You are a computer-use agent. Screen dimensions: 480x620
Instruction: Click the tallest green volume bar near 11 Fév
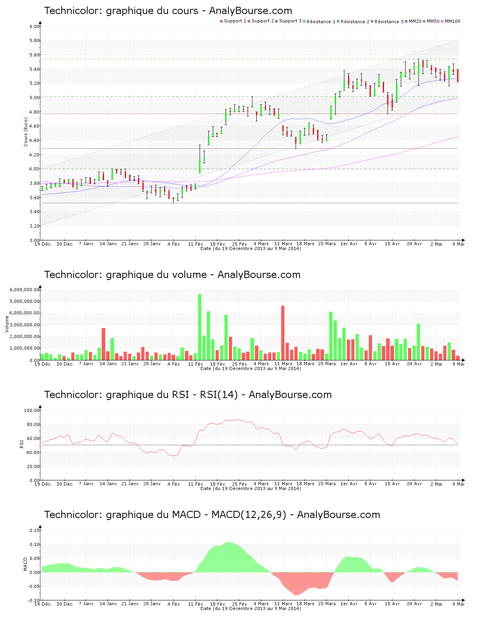(200, 327)
